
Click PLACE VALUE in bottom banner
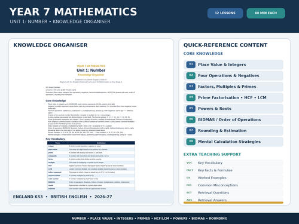click(101, 219)
